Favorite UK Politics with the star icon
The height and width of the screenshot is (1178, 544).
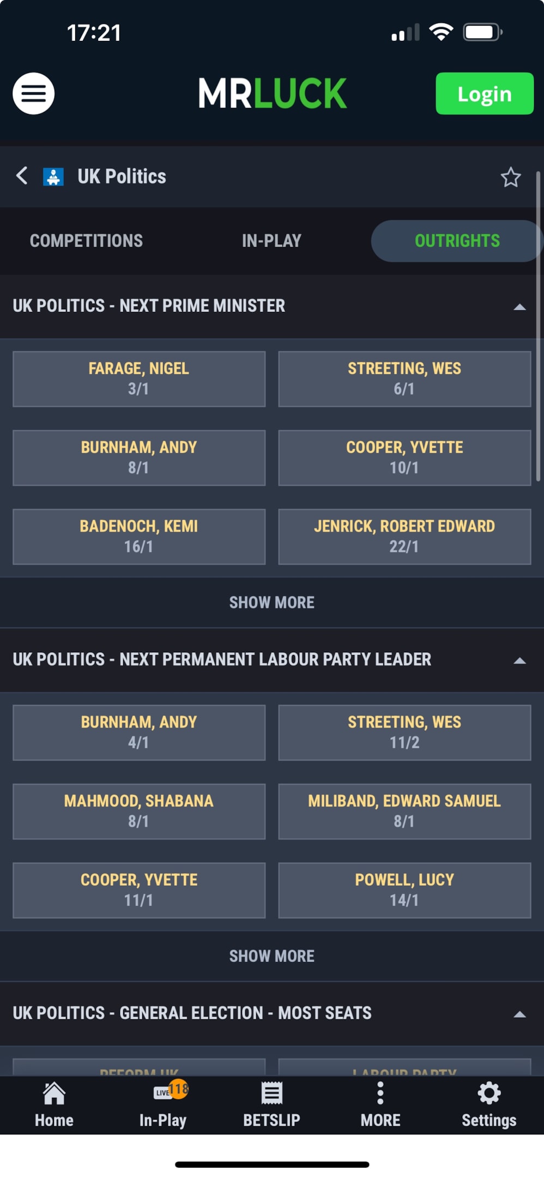pyautogui.click(x=510, y=177)
